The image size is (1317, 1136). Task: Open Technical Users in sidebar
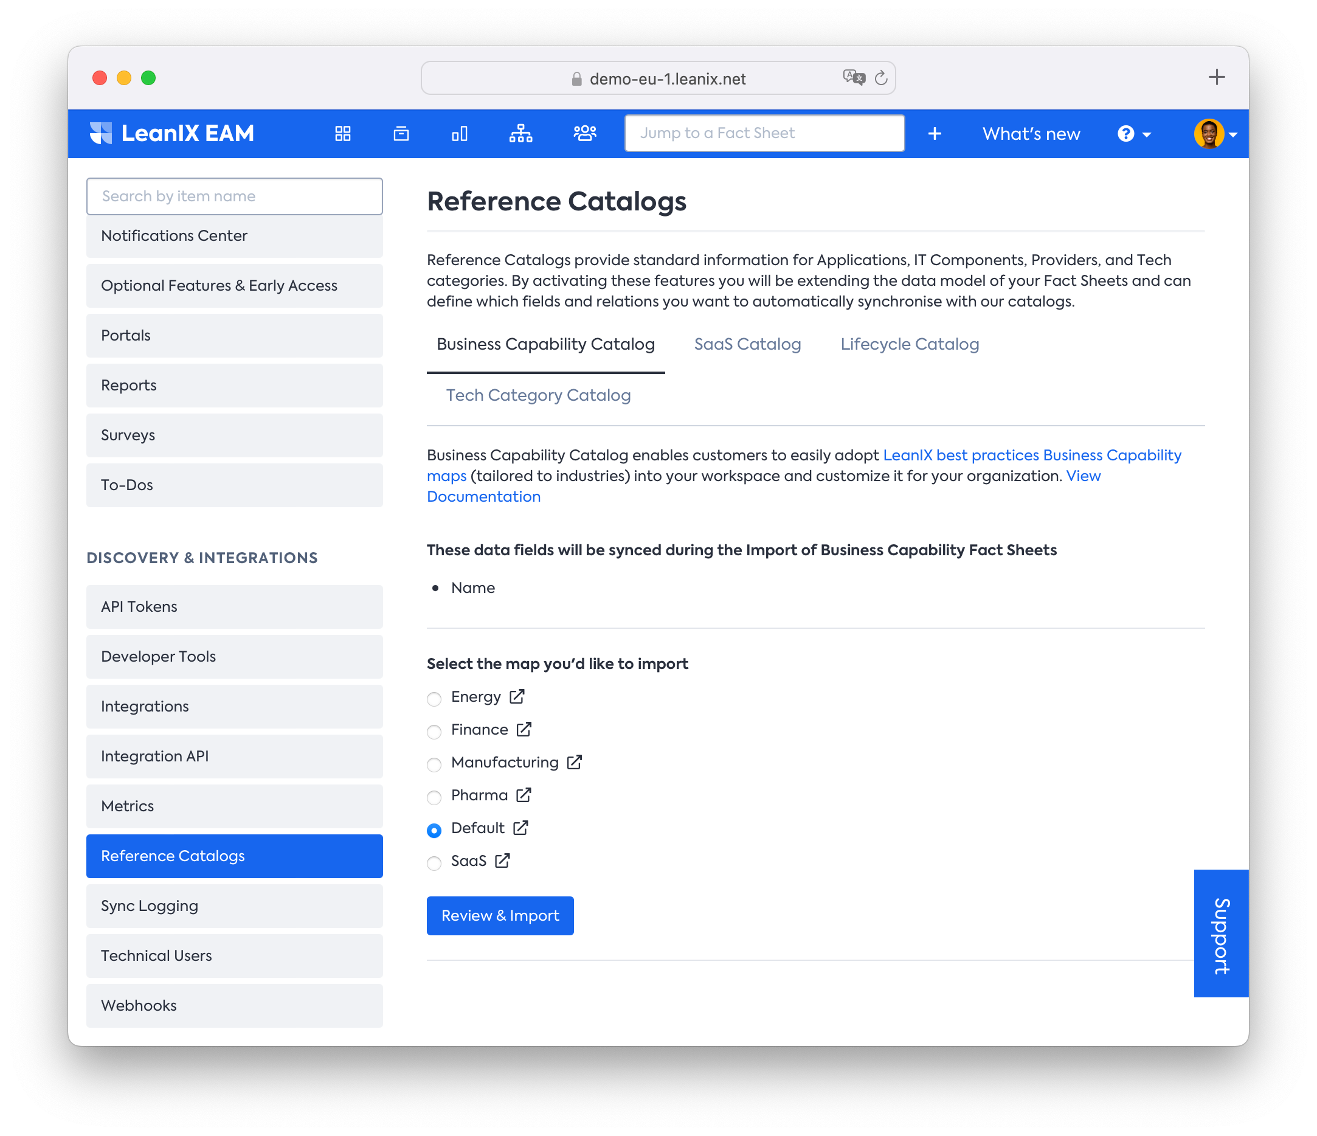click(x=235, y=956)
